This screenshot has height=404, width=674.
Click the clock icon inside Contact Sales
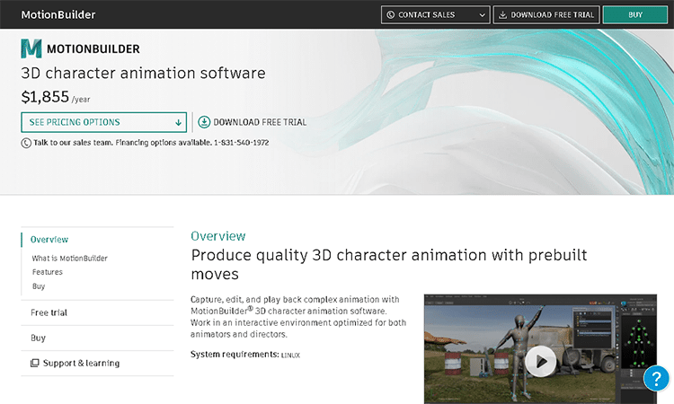390,15
